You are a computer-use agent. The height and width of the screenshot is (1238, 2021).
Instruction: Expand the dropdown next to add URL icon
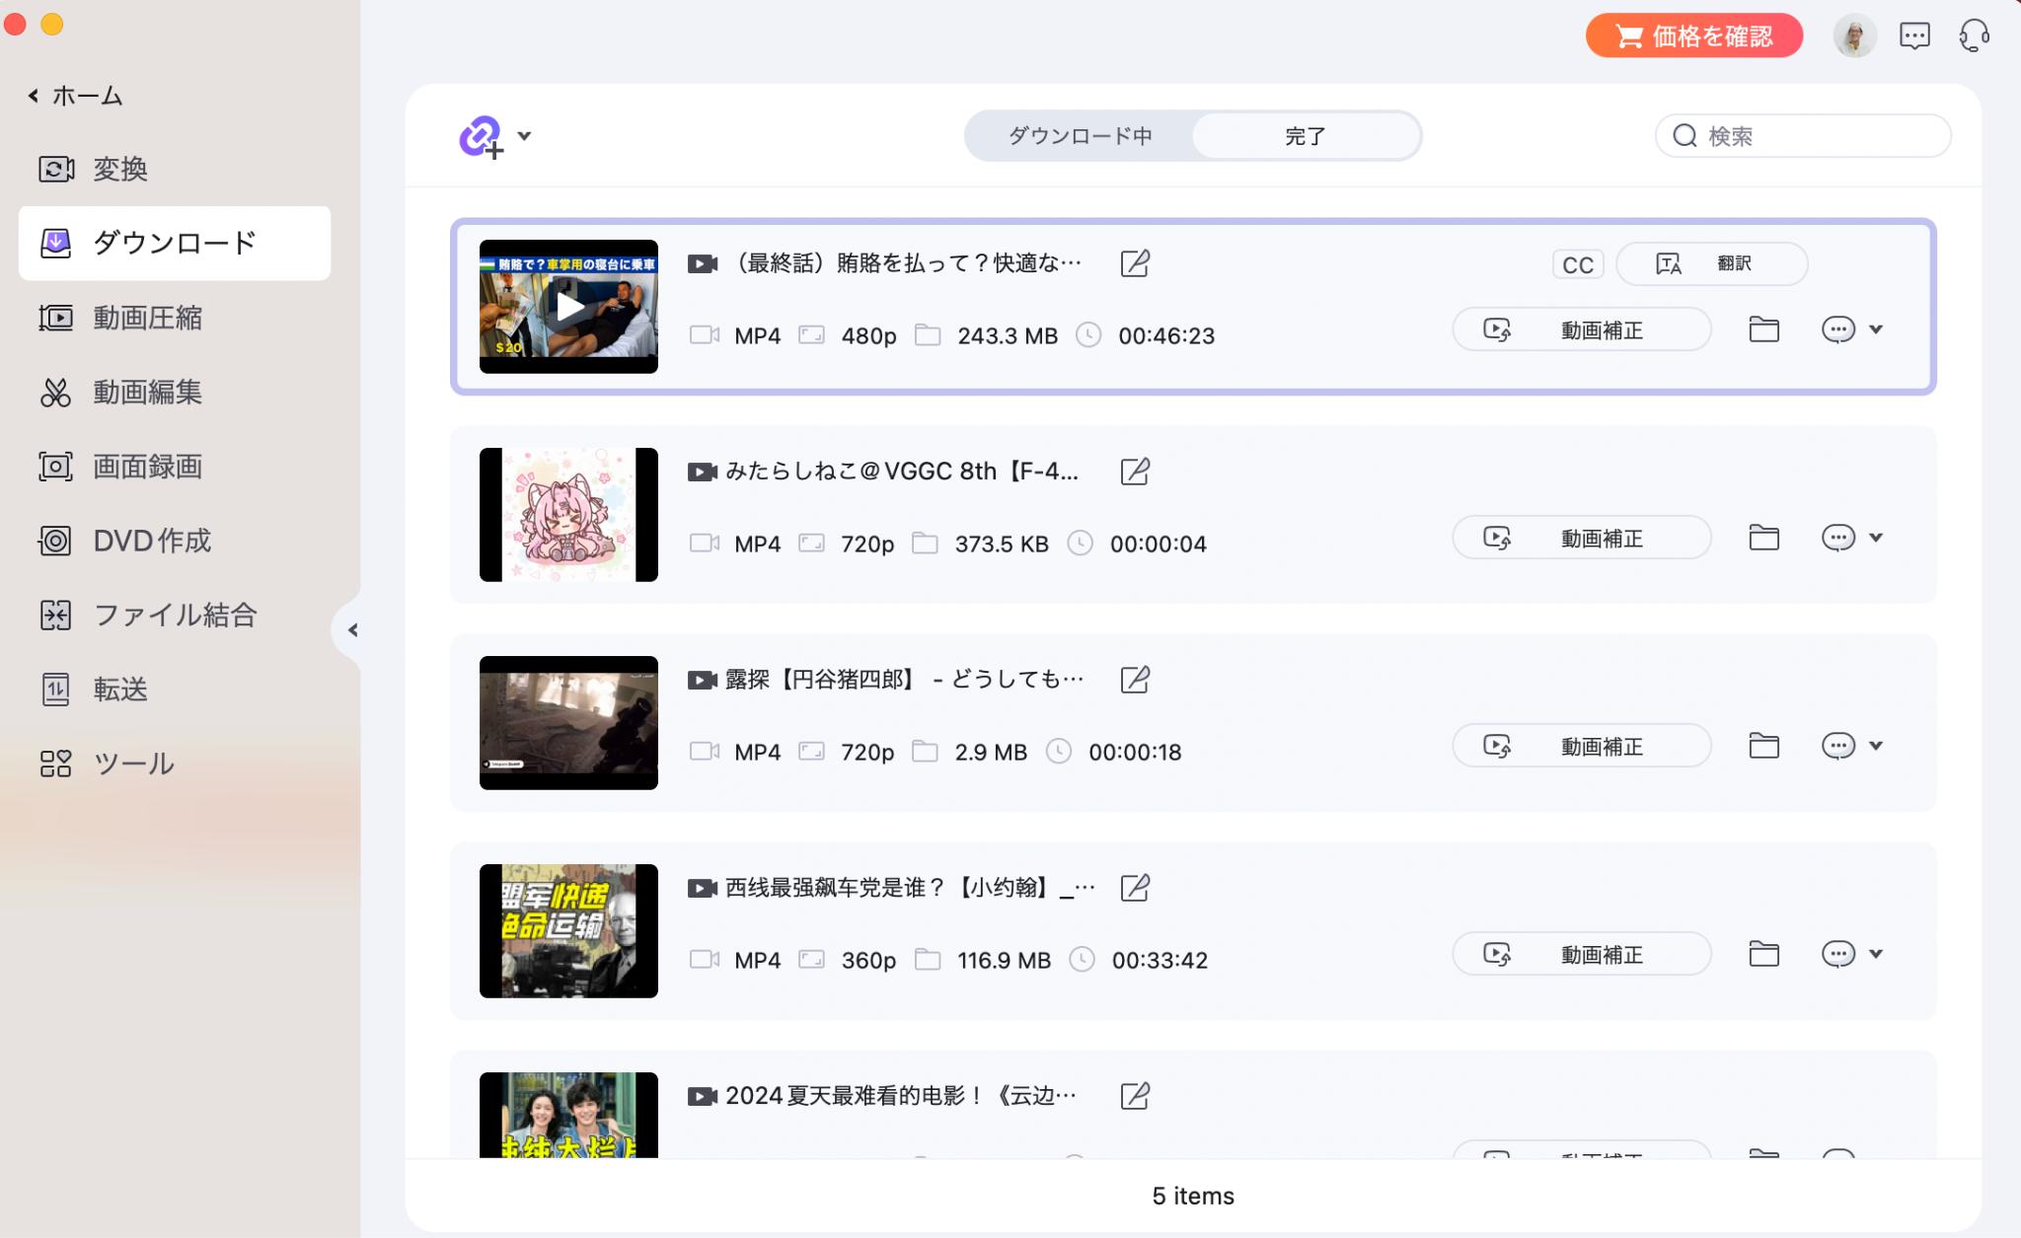[x=525, y=136]
